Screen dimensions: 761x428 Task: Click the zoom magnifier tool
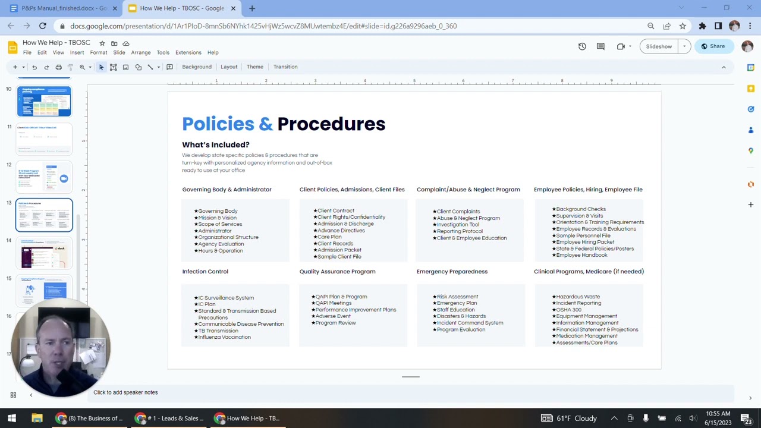click(83, 67)
